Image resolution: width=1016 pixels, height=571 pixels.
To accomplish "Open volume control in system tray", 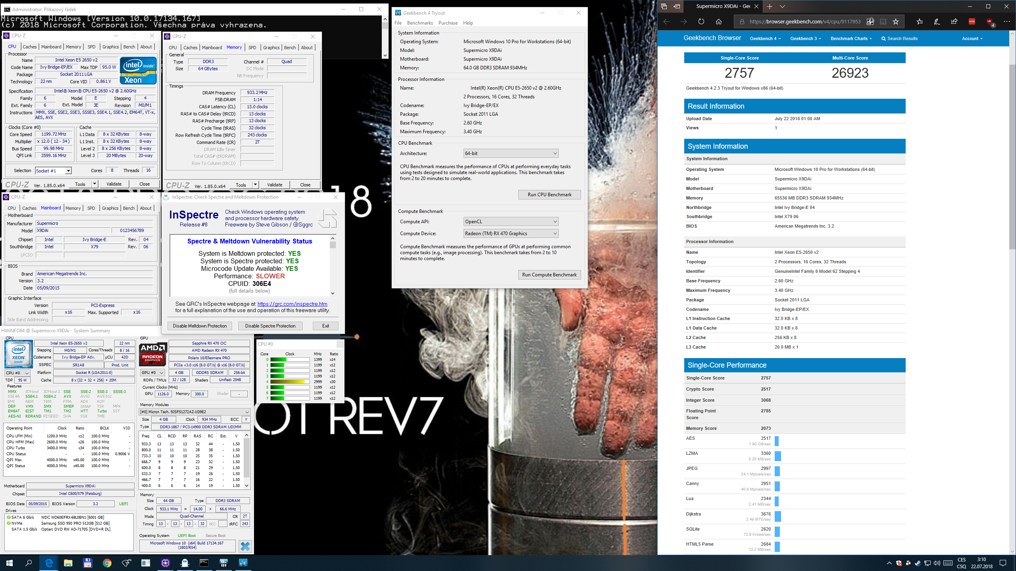I will point(937,563).
